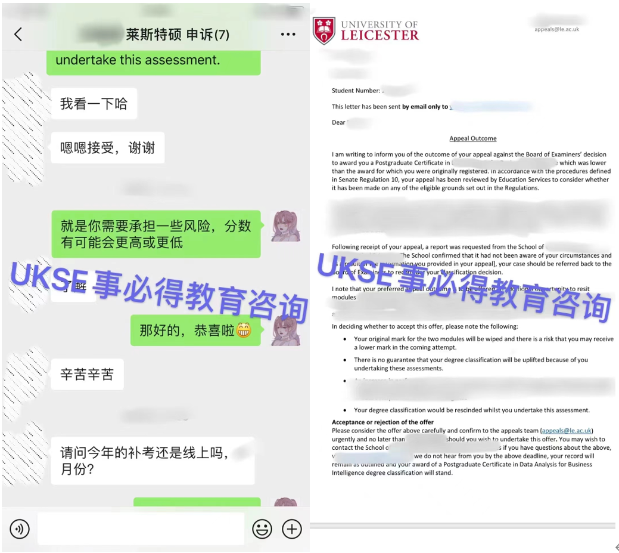The width and height of the screenshot is (619, 553).
Task: Tap sender avatar beside 就是你需要承担 message
Action: coord(286,226)
